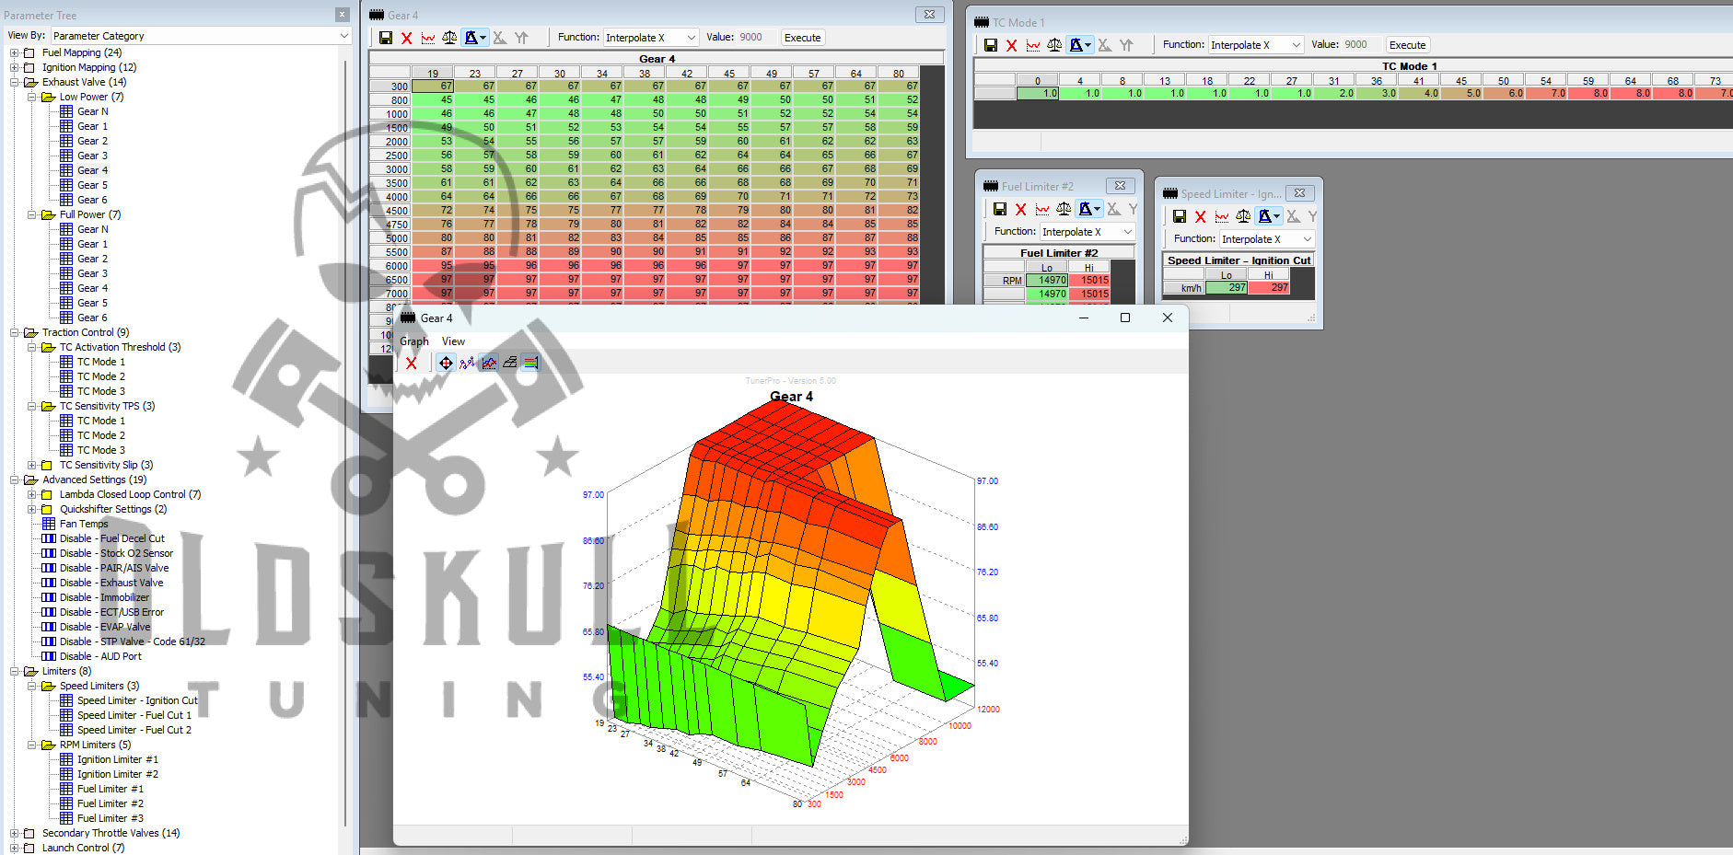
Task: Open the graph icon in the Speed Limiter toolbar
Action: 1222,216
